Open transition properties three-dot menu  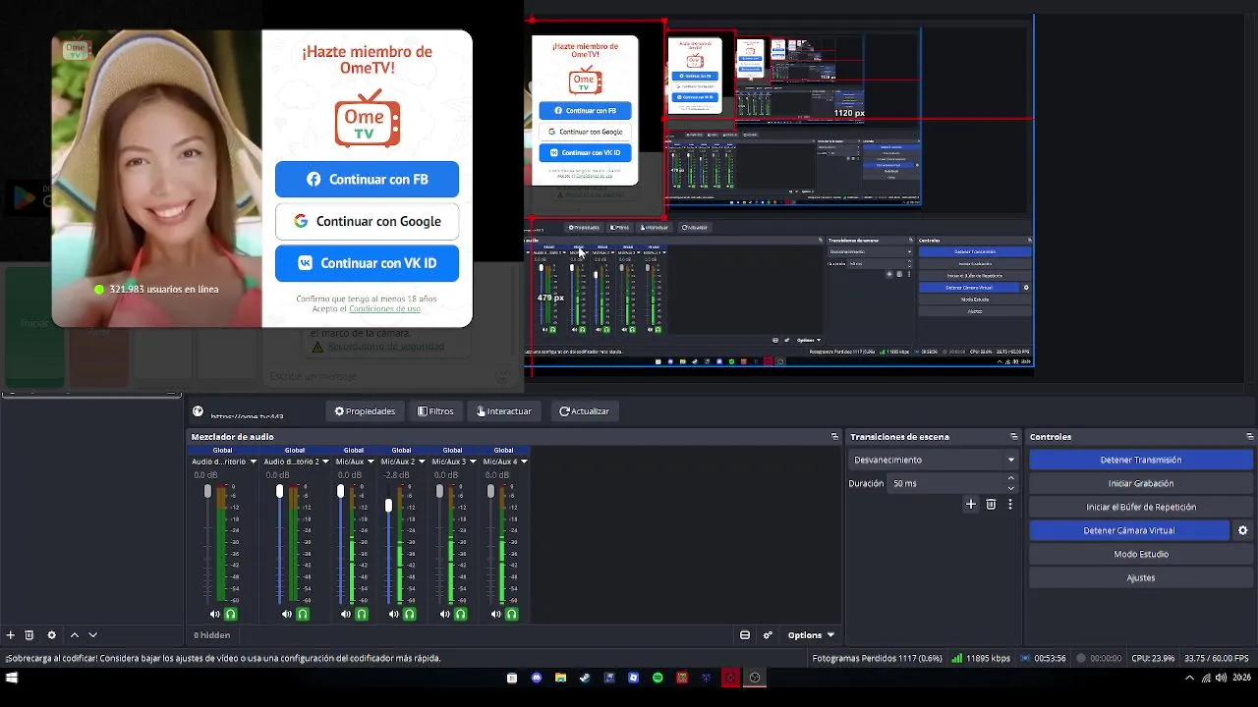1010,504
